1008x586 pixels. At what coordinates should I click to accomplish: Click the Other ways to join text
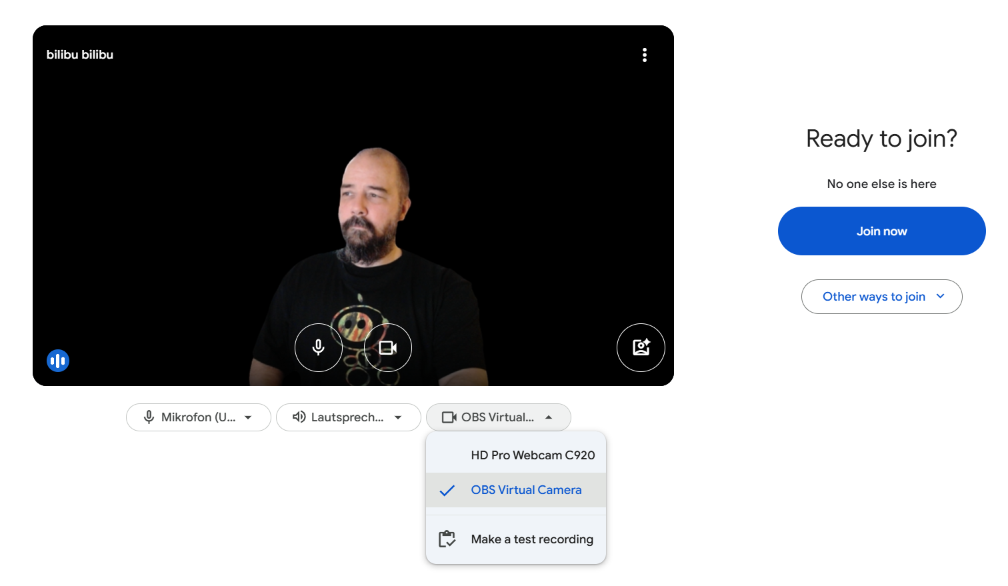pos(873,297)
